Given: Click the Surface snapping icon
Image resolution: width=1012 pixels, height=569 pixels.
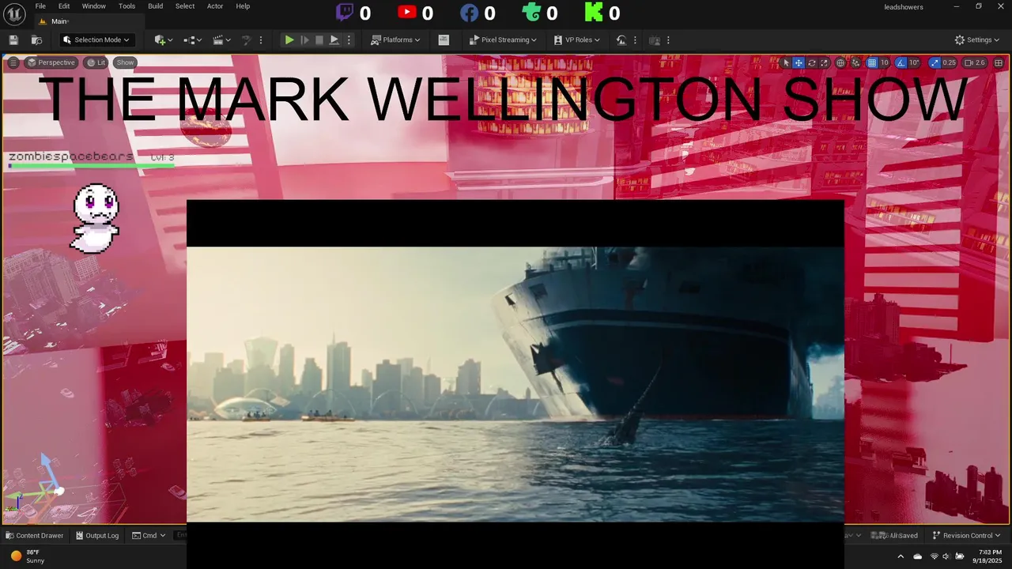Looking at the screenshot, I should tap(855, 62).
